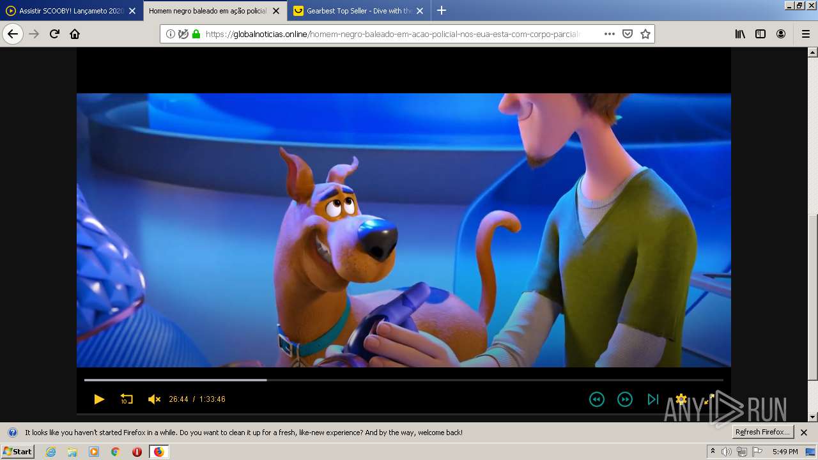Viewport: 818px width, 460px height.
Task: Rewind 10 seconds in the player
Action: coord(127,399)
